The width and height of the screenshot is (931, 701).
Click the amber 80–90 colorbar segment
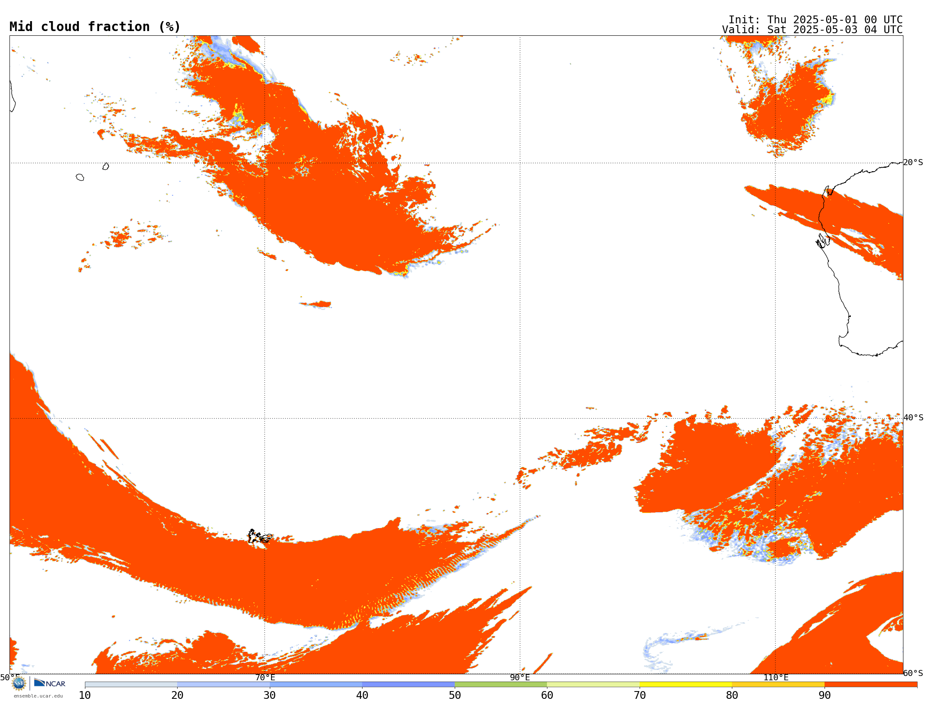[778, 685]
